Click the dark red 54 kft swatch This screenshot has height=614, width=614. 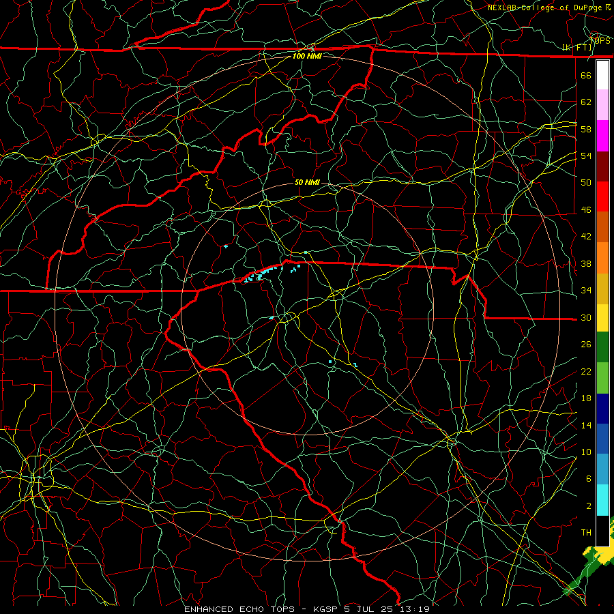pos(602,166)
